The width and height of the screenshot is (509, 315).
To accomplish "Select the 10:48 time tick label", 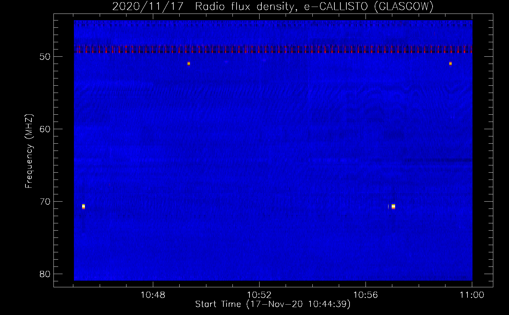I will click(x=153, y=295).
